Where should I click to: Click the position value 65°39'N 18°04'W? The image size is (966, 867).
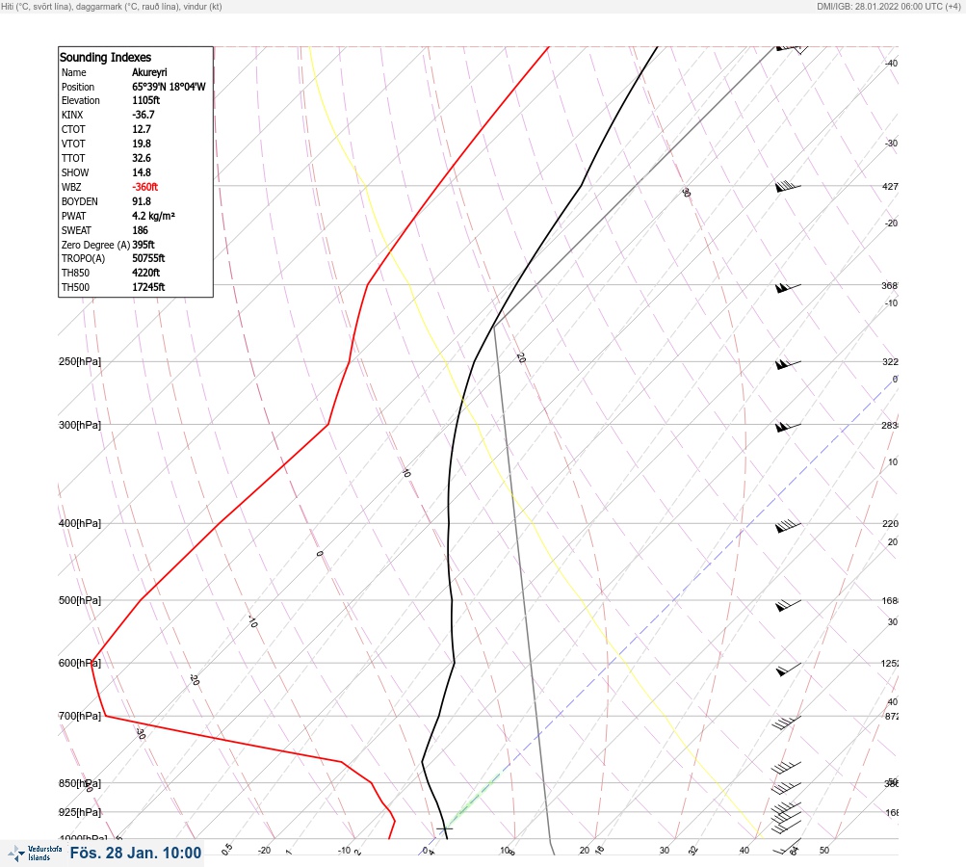pos(169,87)
